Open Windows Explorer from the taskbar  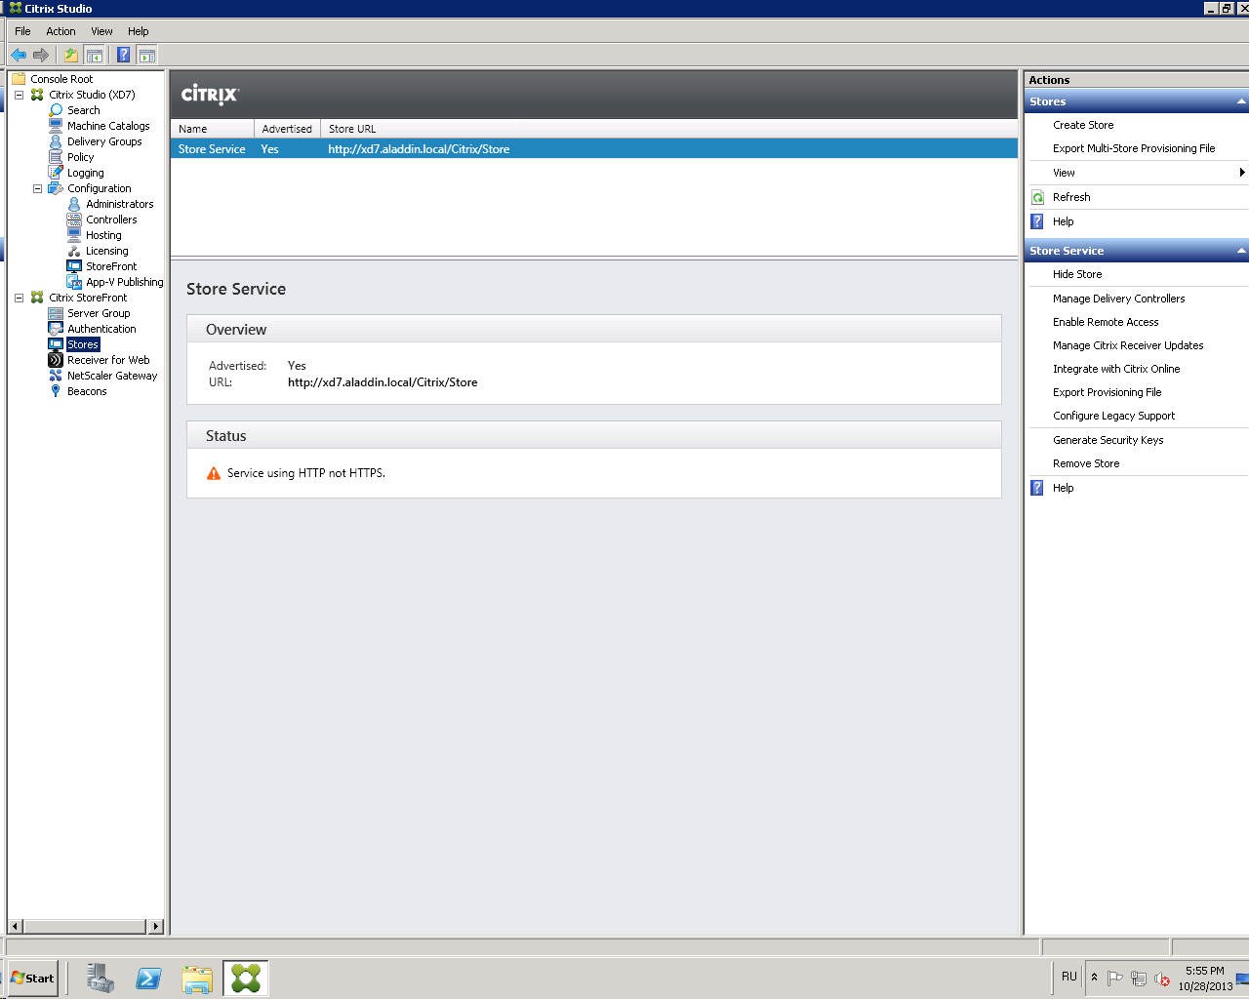point(197,979)
